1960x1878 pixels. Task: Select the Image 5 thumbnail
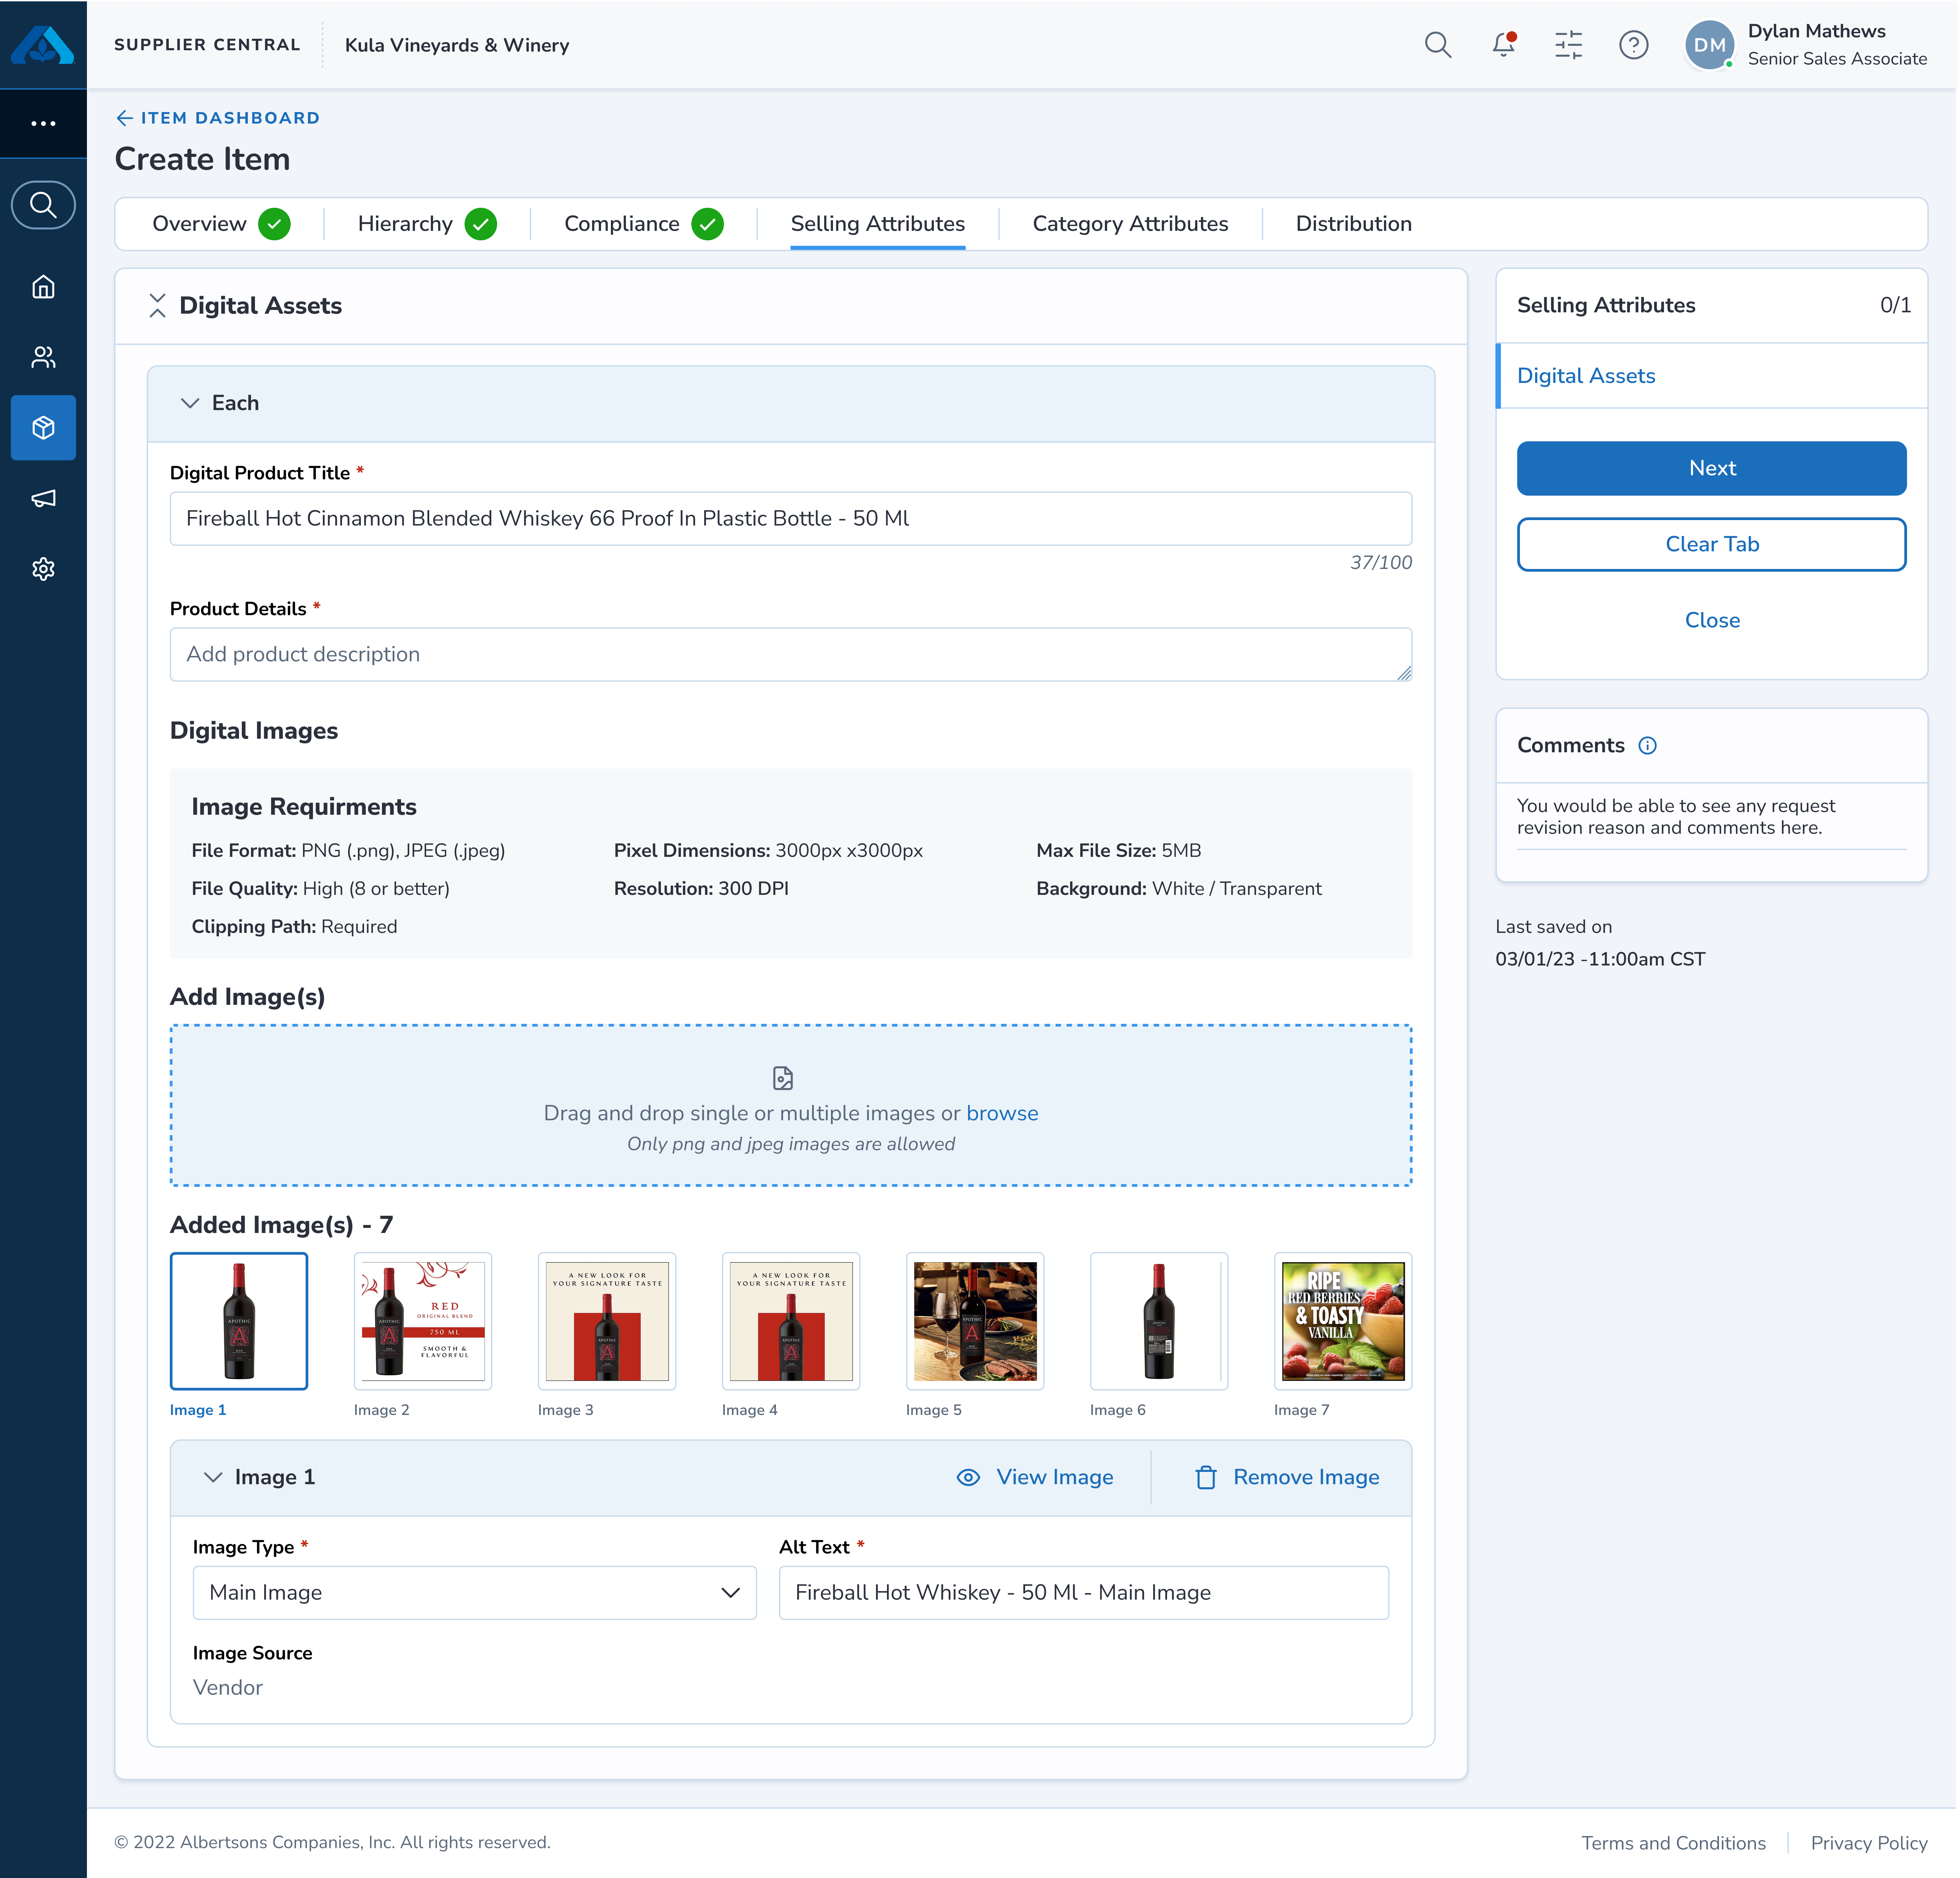tap(975, 1321)
